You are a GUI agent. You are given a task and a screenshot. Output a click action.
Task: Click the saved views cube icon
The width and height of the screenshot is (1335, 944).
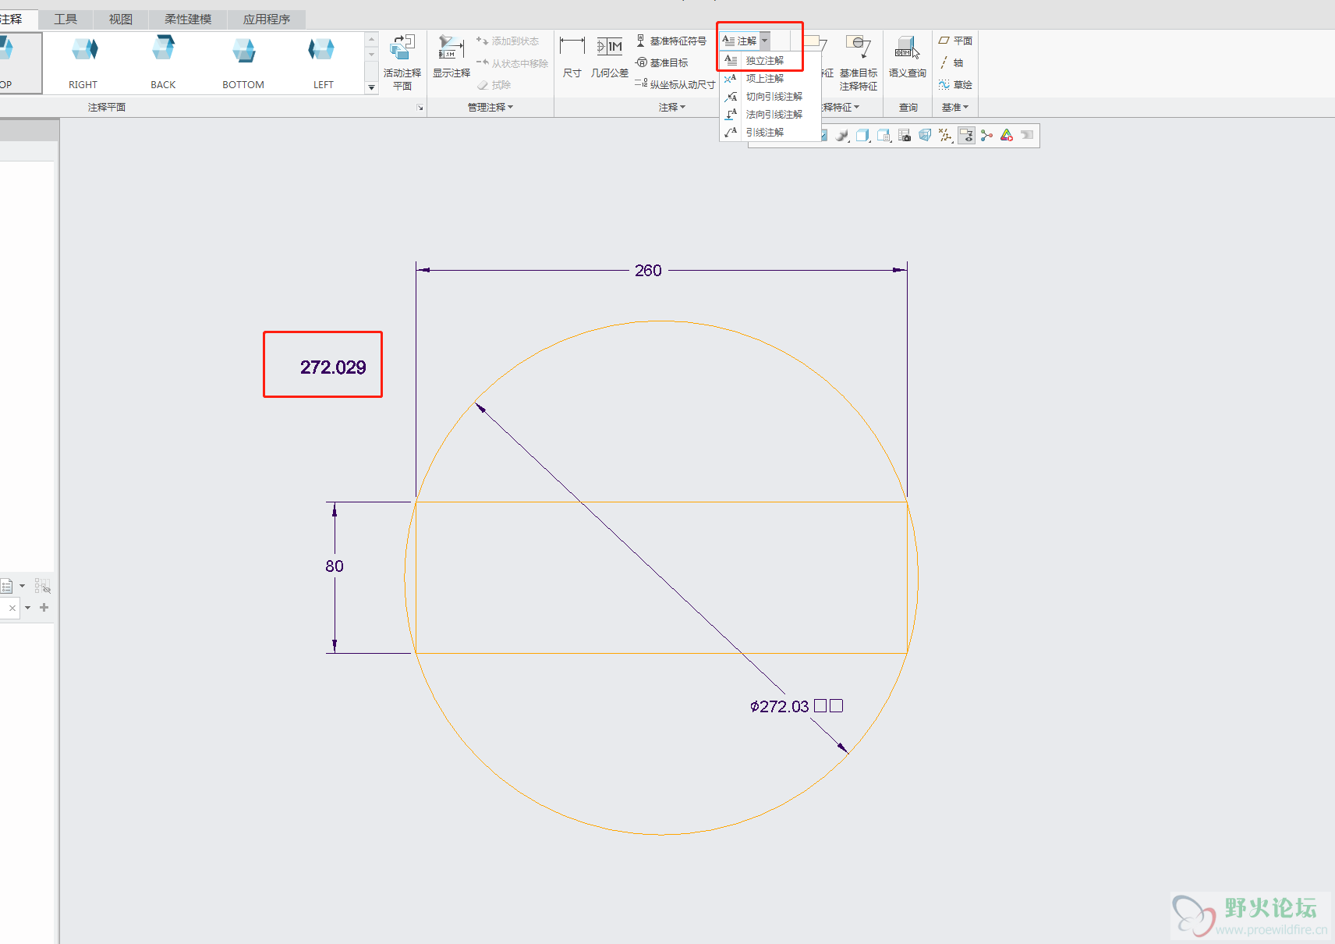click(862, 136)
